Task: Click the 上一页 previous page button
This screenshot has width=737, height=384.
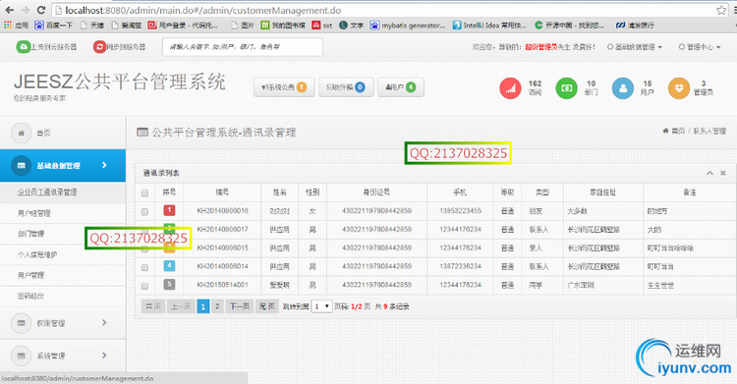Action: click(181, 306)
